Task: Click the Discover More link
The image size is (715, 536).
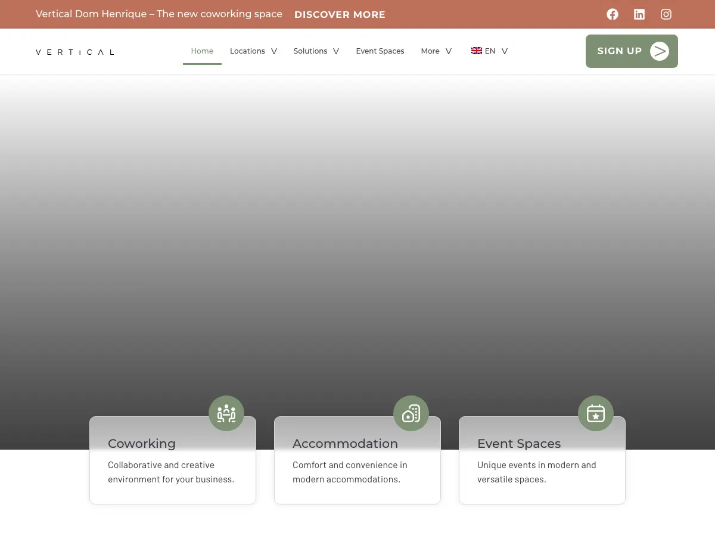Action: point(340,15)
